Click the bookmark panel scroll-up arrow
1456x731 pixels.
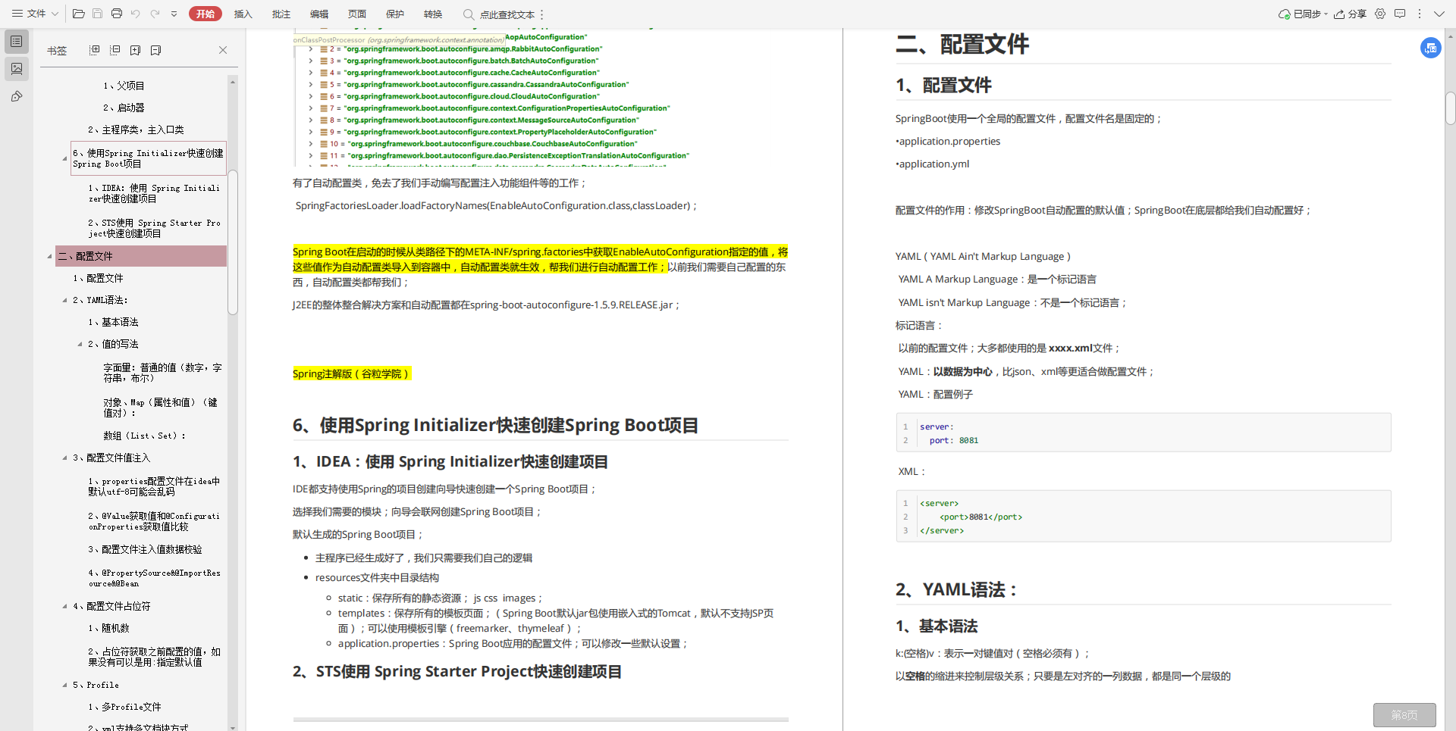tap(233, 80)
